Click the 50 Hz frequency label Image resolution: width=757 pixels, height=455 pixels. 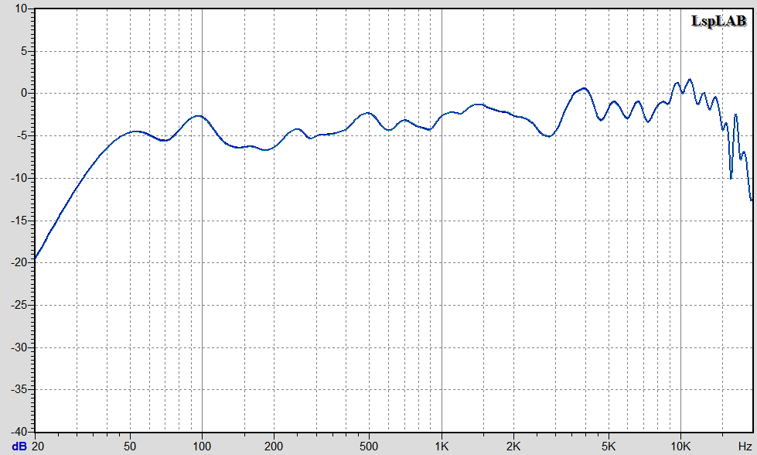tap(130, 446)
